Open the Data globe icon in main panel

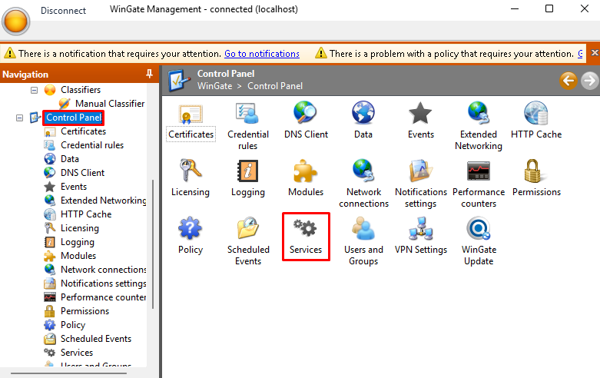pyautogui.click(x=363, y=113)
